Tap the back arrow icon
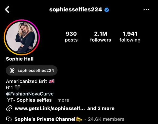158x124 pixels. 7,10
